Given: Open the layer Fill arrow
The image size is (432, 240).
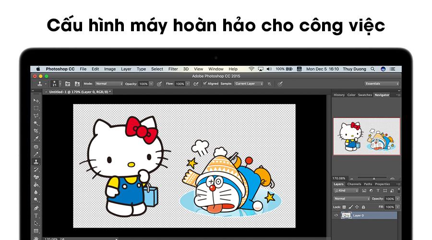Looking at the screenshot, I should click(397, 207).
